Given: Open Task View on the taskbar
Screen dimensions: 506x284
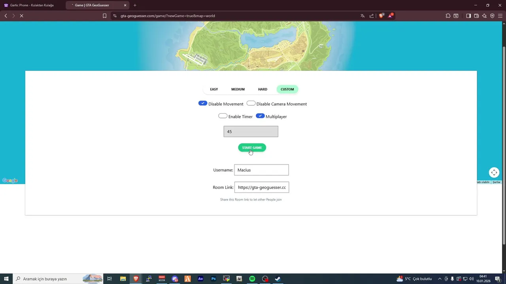Looking at the screenshot, I should click(110, 279).
